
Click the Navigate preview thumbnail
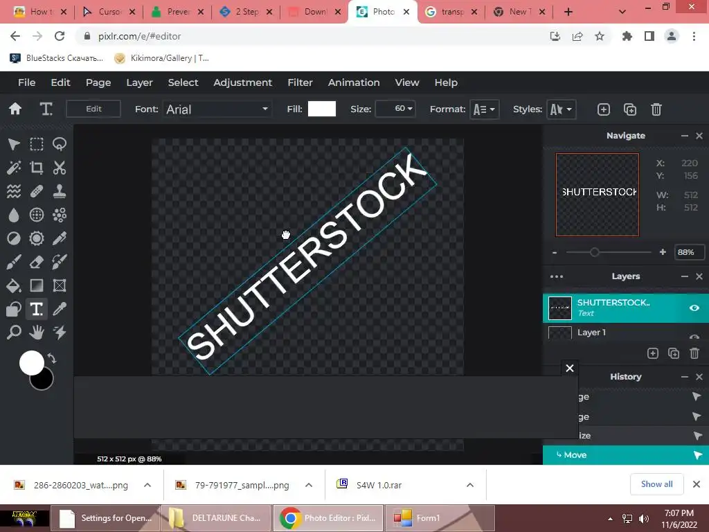598,195
